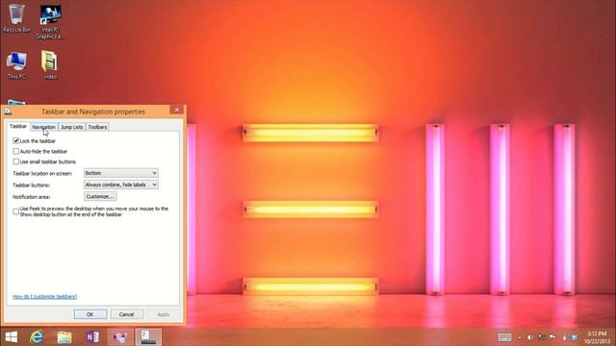Switch to the pink Snipping-style taskbar app
Screen dimensions: 616x346
pos(120,337)
